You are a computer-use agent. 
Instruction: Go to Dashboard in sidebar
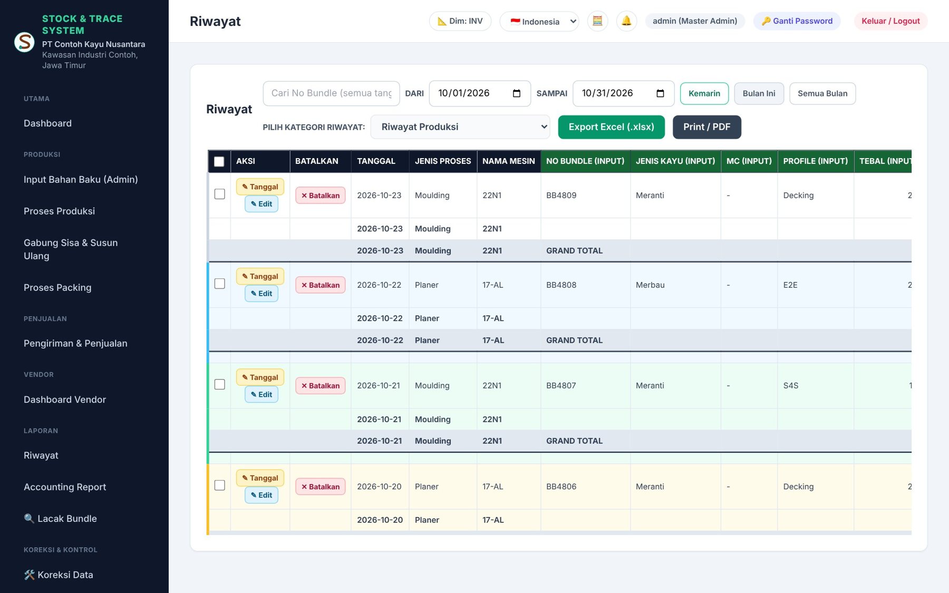click(x=47, y=123)
